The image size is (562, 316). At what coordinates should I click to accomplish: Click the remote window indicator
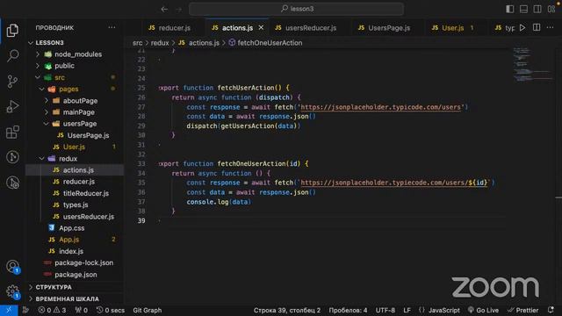click(9, 310)
